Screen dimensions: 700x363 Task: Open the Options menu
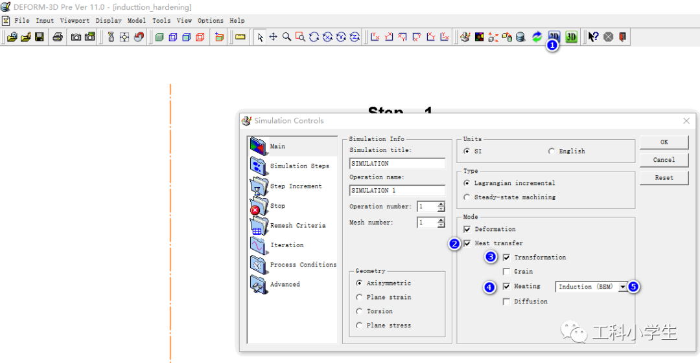tap(210, 21)
